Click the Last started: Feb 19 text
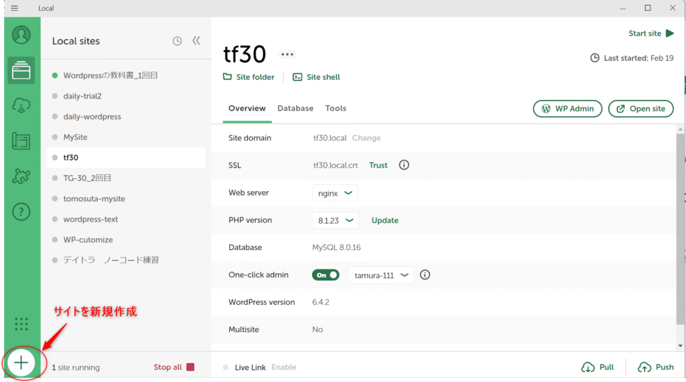This screenshot has width=686, height=382. point(638,58)
